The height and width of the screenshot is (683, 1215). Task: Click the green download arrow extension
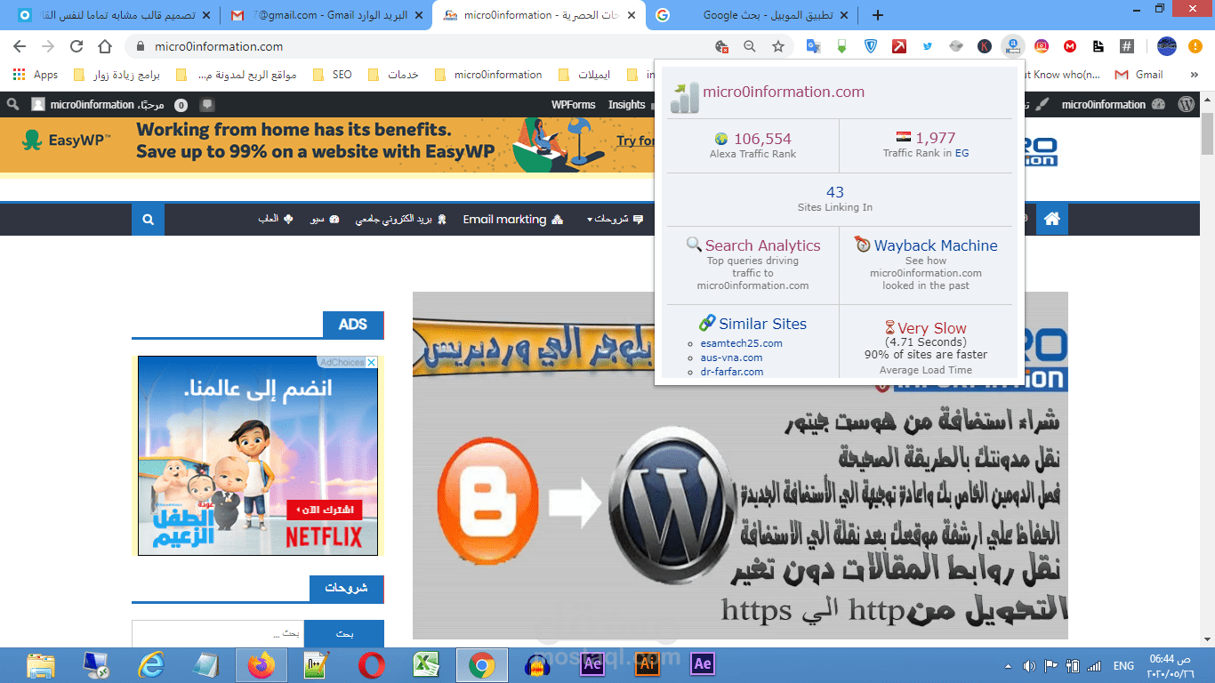click(841, 46)
